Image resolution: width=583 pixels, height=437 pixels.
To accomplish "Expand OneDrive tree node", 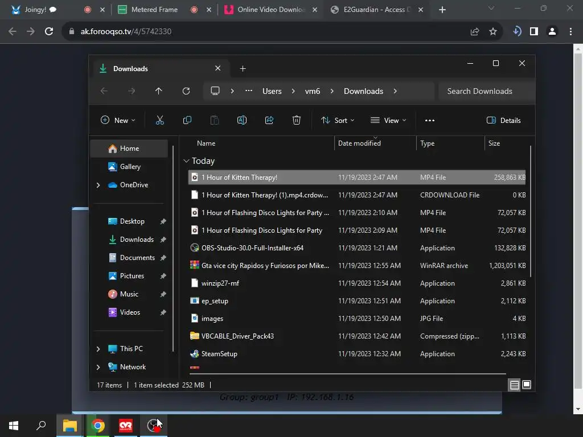I will 98,185.
